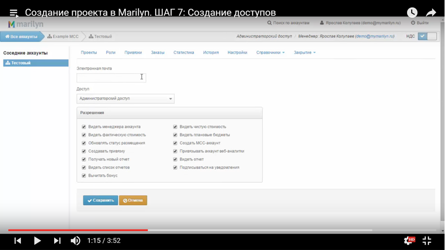This screenshot has height=250, width=447.
Task: Uncheck Обновлять статус размещения
Action: 84,143
